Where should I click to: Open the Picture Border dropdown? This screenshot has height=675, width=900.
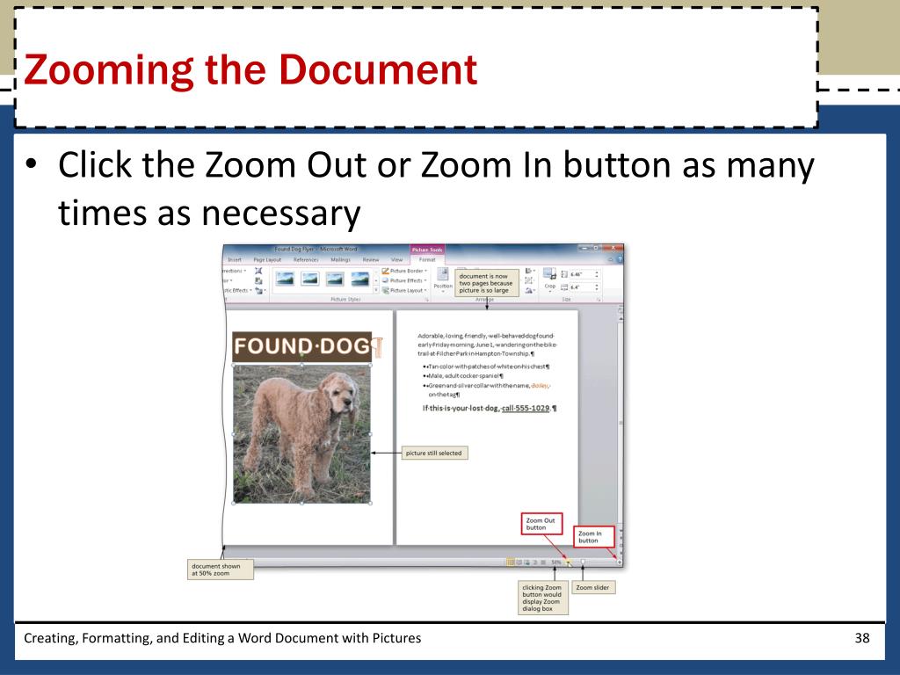coord(404,271)
